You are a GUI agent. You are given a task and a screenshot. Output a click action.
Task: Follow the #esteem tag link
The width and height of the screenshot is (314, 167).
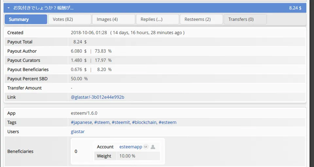coord(167,122)
